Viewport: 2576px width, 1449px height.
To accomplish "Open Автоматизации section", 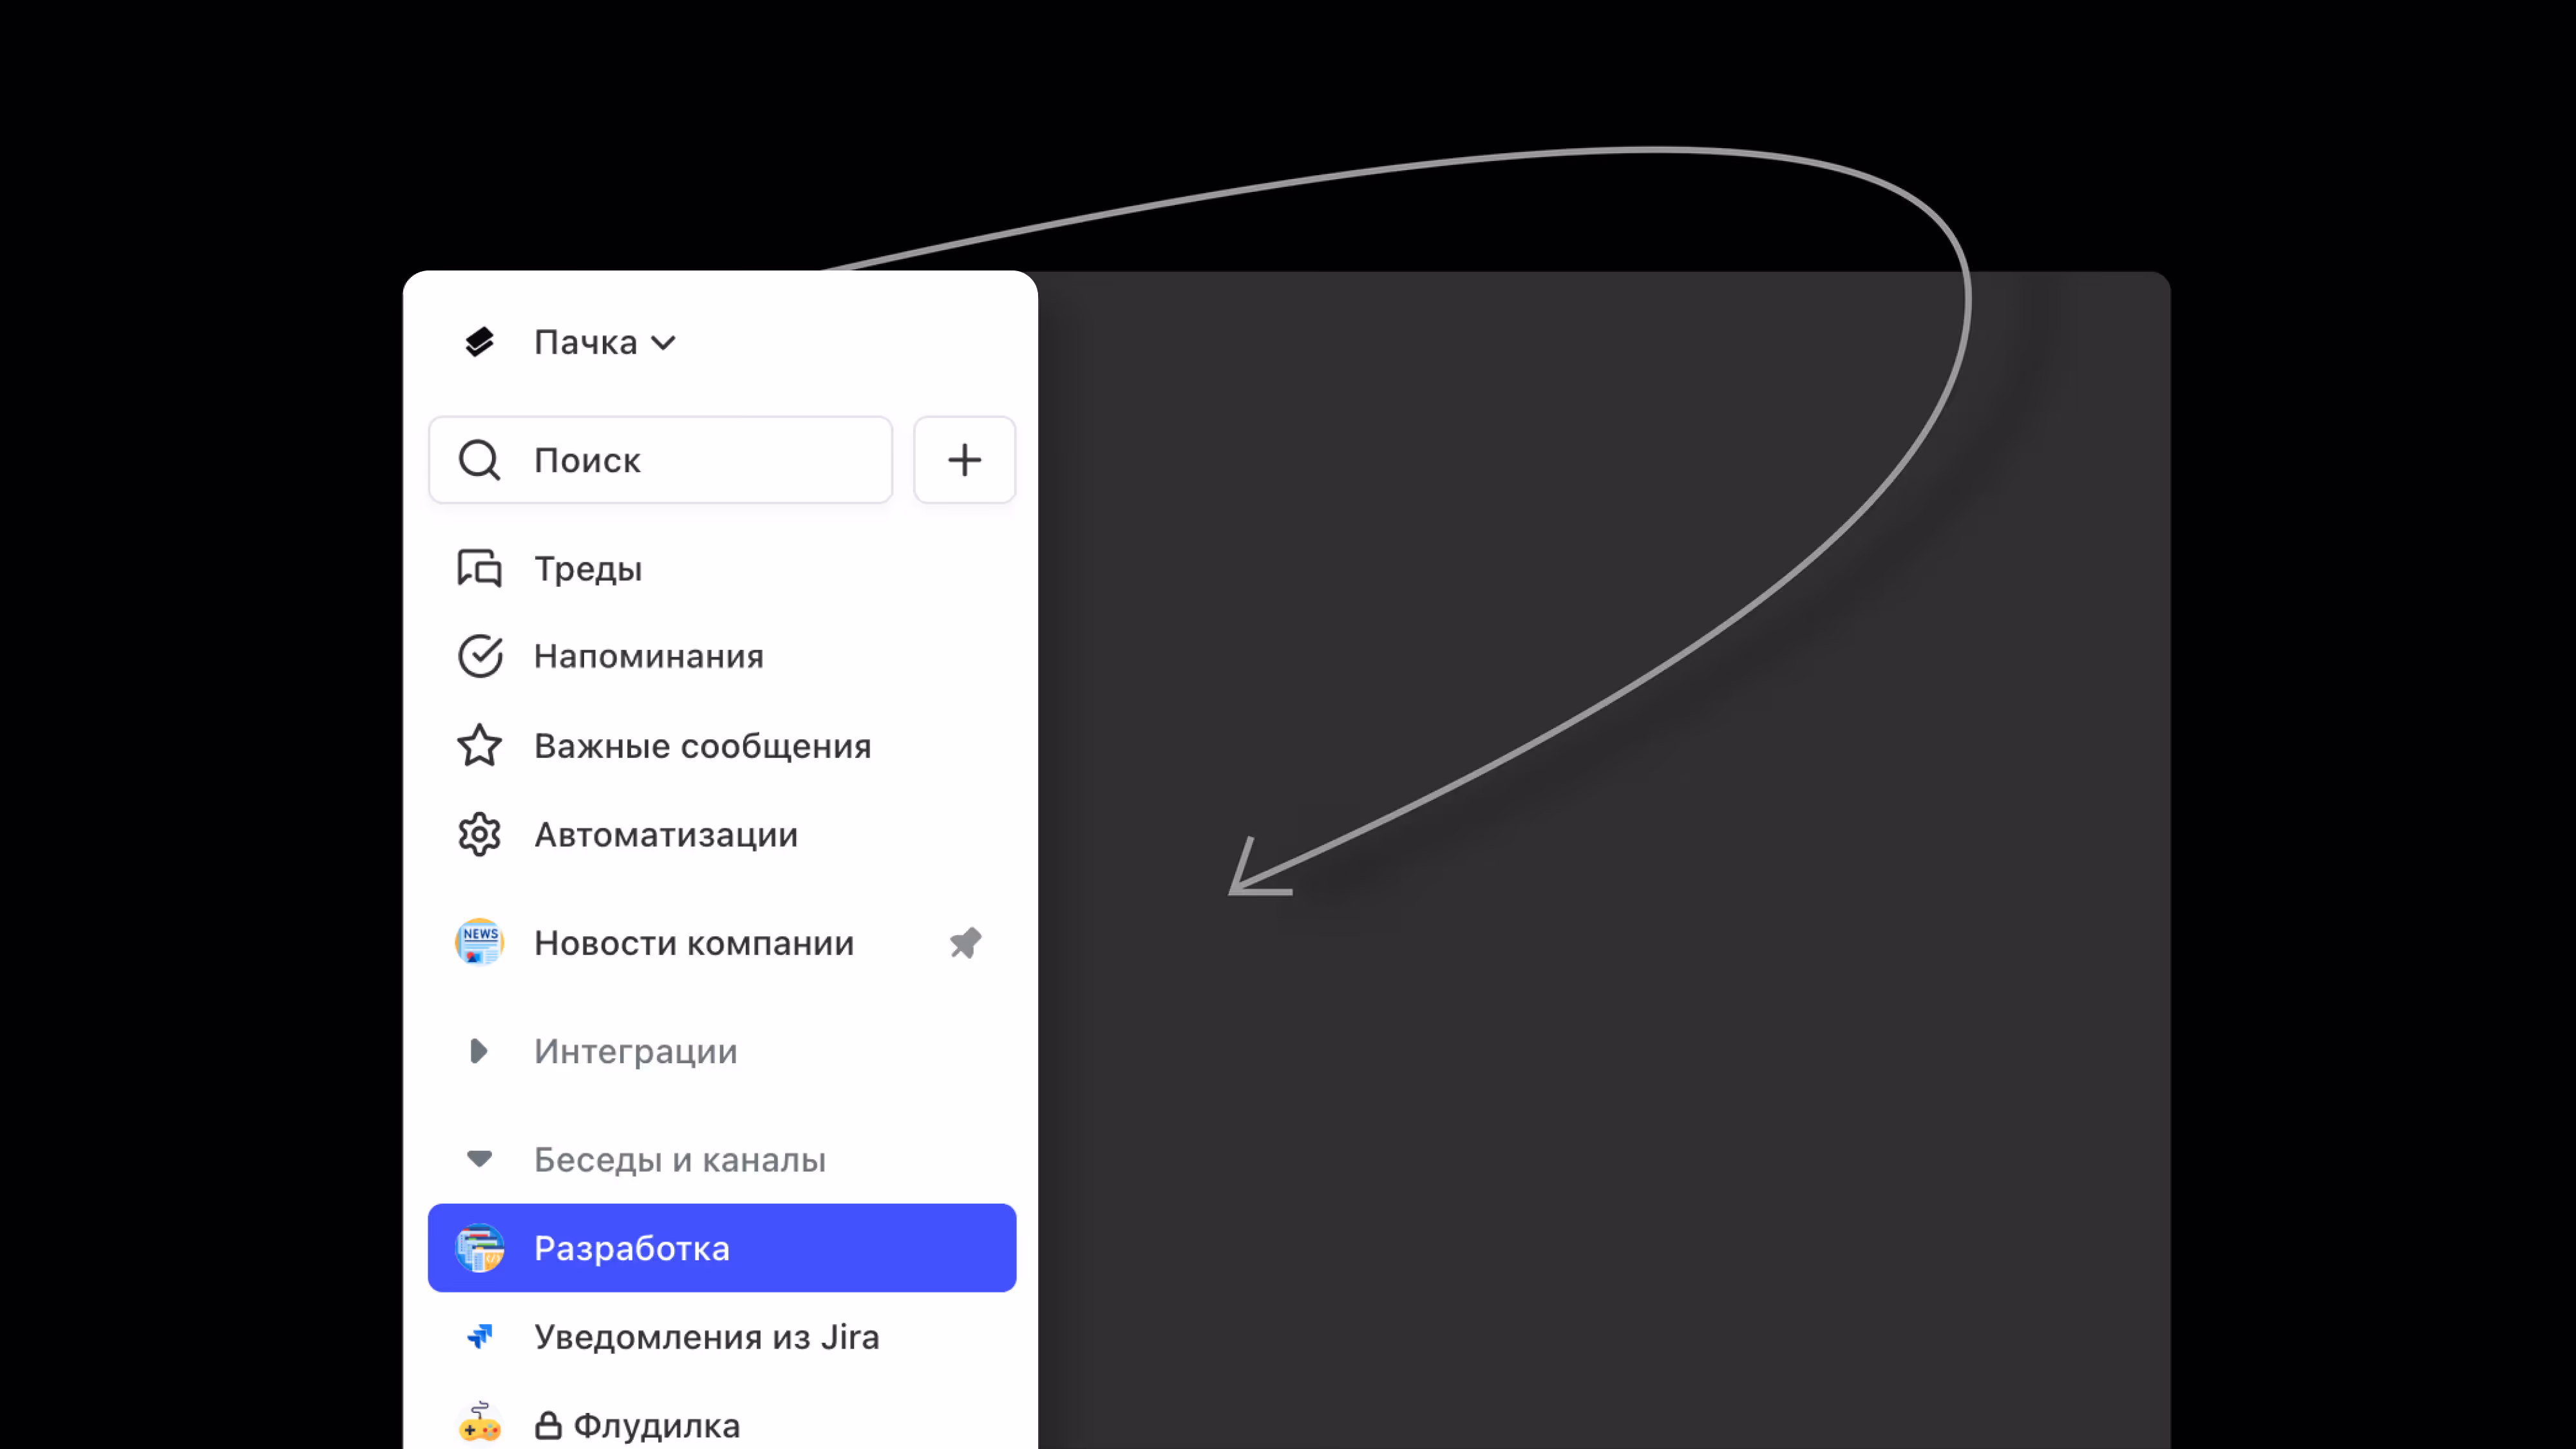I will tap(722, 834).
